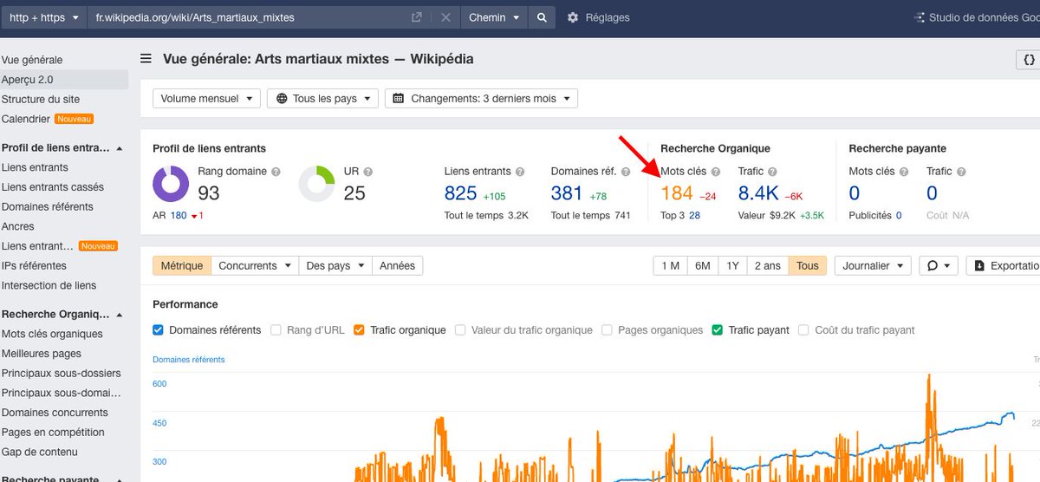The height and width of the screenshot is (482, 1040).
Task: Toggle Trafic payant checkbox
Action: (x=717, y=330)
